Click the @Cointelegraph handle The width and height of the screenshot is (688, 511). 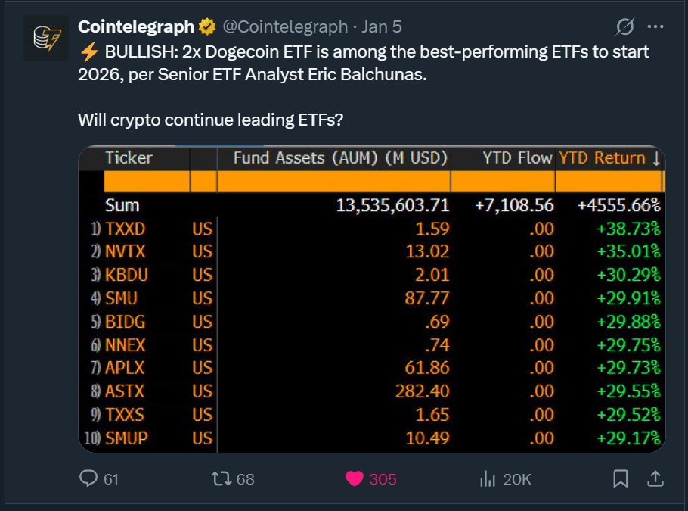coord(285,27)
